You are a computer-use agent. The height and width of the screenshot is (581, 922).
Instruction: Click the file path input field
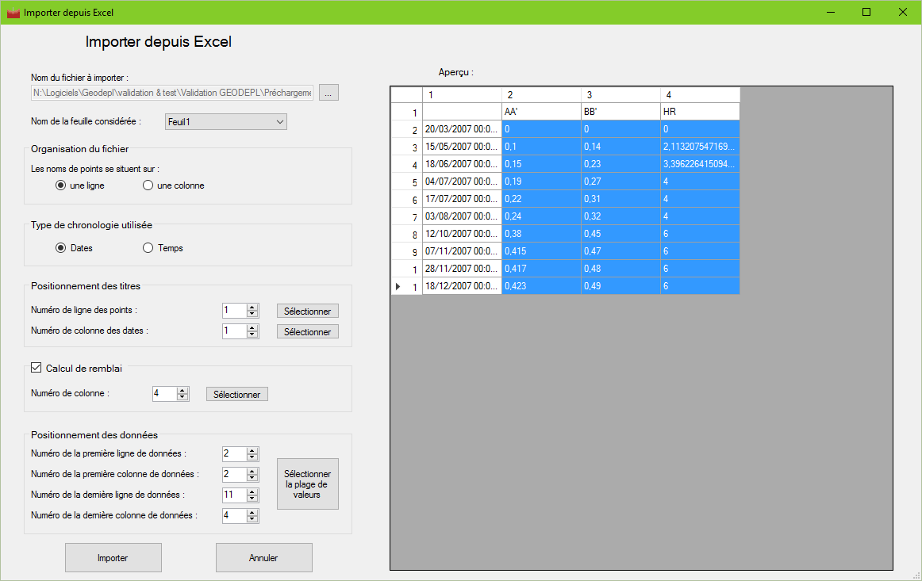[171, 93]
